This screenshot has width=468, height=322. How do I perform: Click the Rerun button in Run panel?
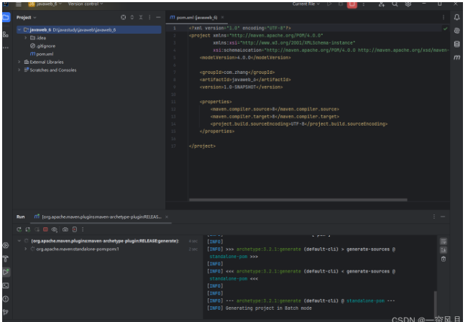(x=19, y=229)
